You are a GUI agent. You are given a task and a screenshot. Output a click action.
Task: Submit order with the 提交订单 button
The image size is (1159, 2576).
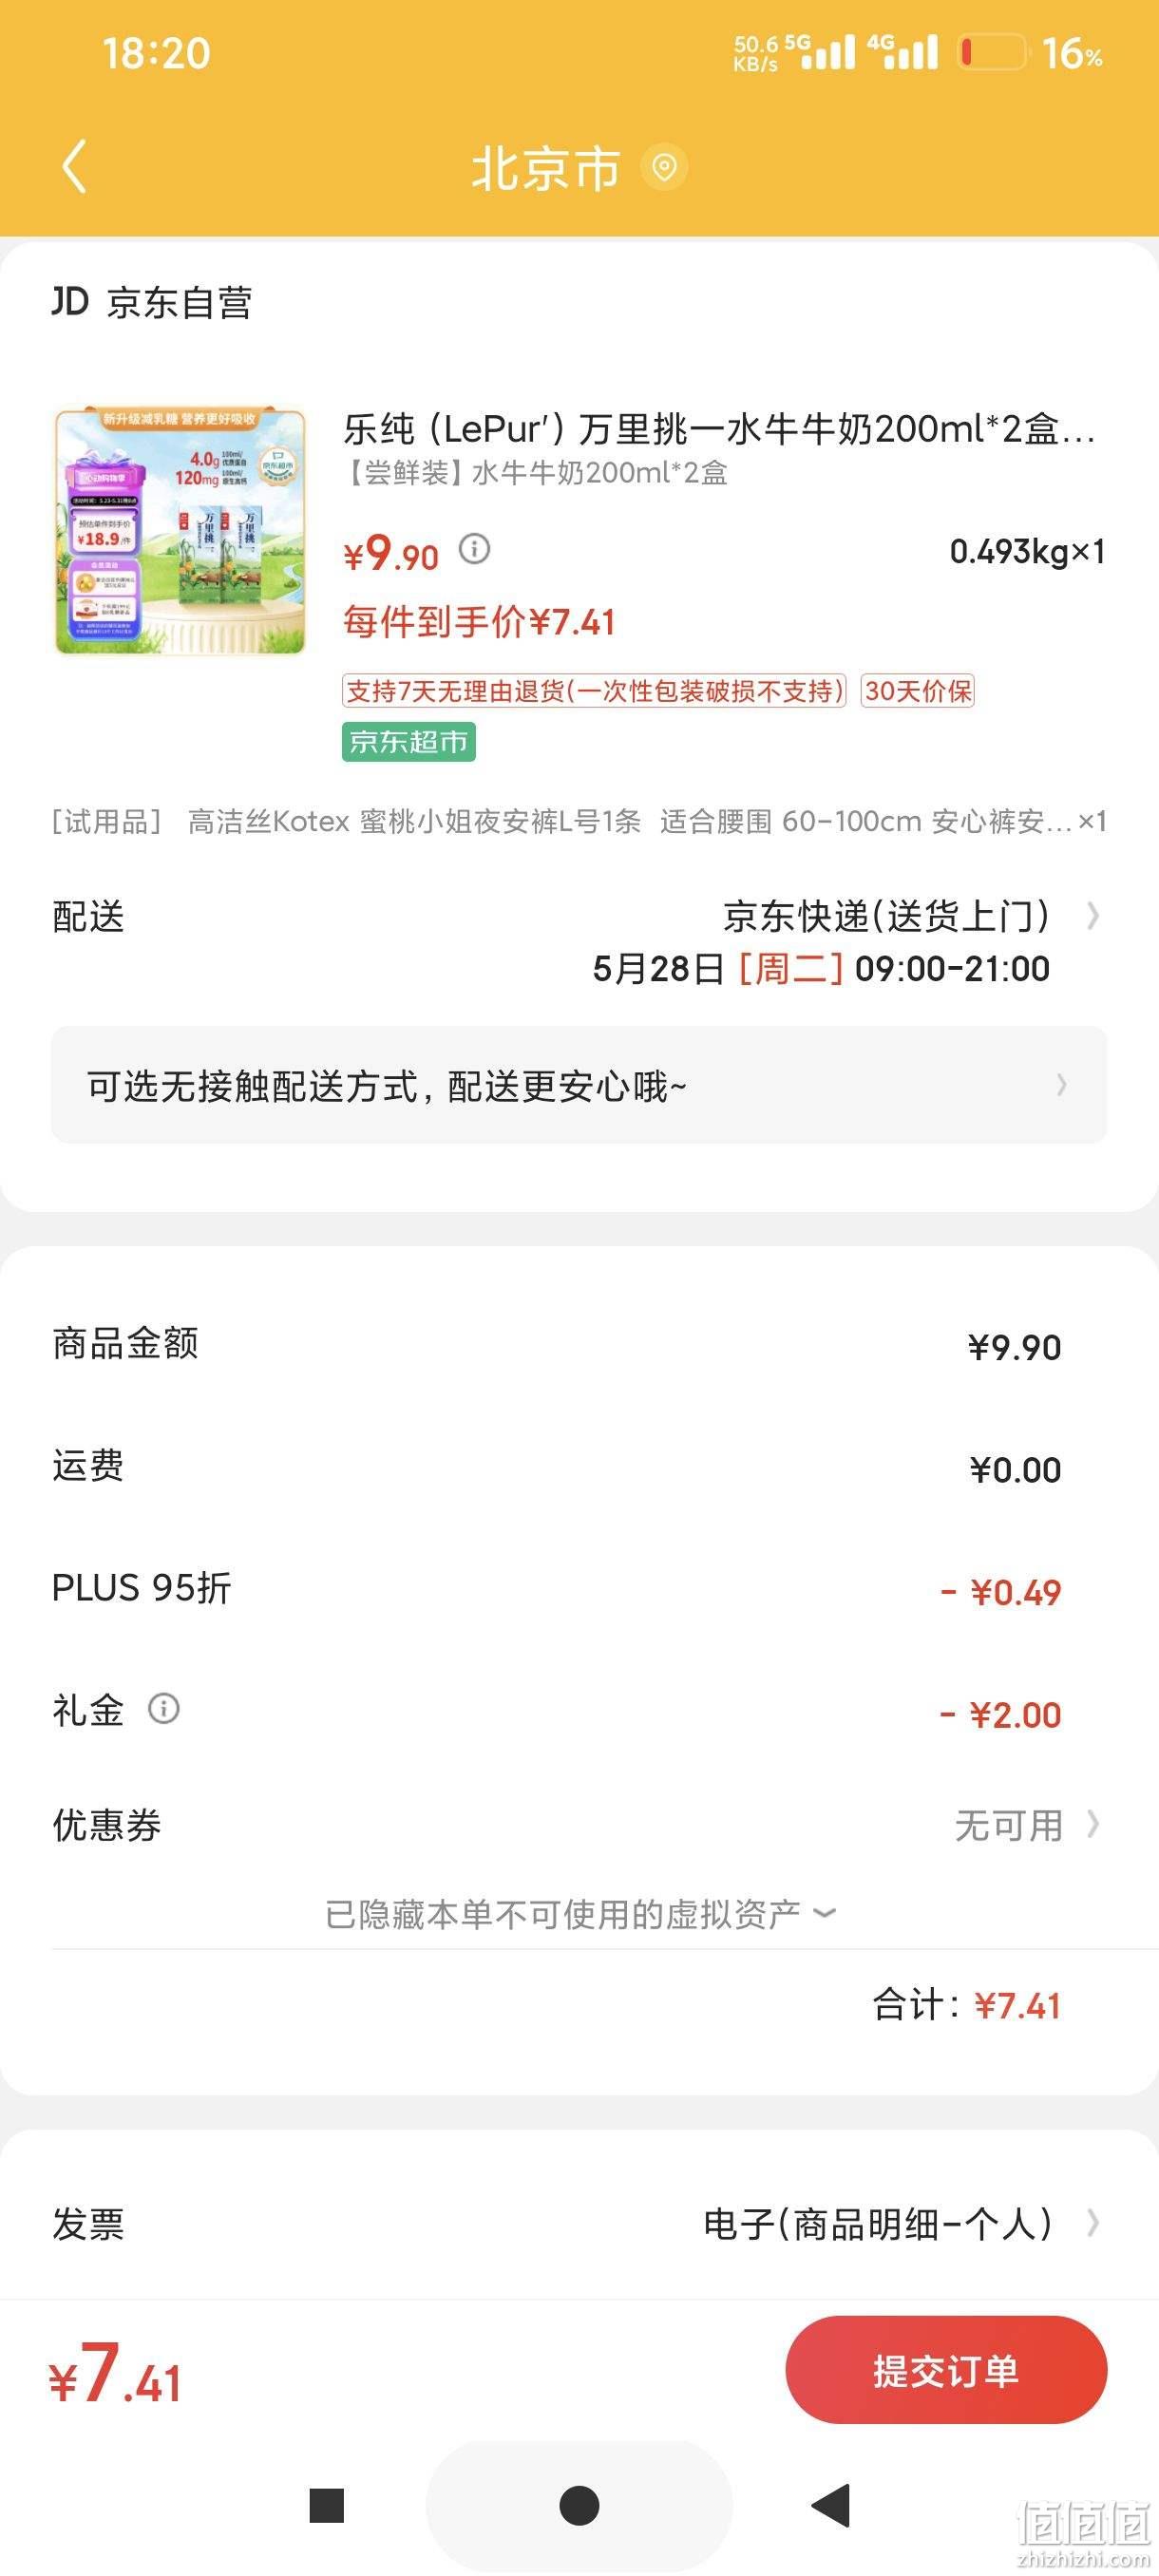tap(946, 2370)
